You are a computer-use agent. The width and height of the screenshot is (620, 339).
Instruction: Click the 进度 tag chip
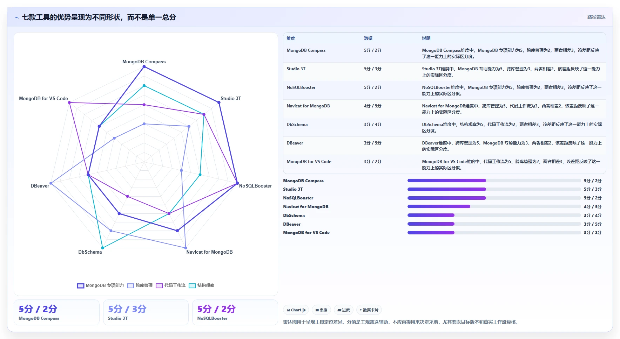pyautogui.click(x=344, y=310)
